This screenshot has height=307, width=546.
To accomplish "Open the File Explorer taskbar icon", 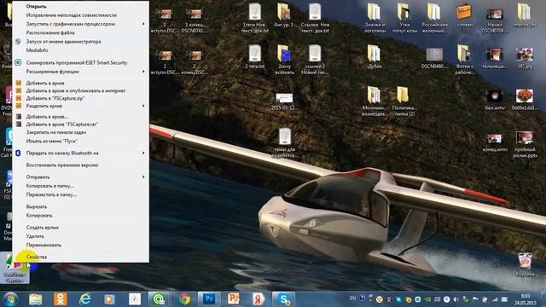I will [36, 298].
